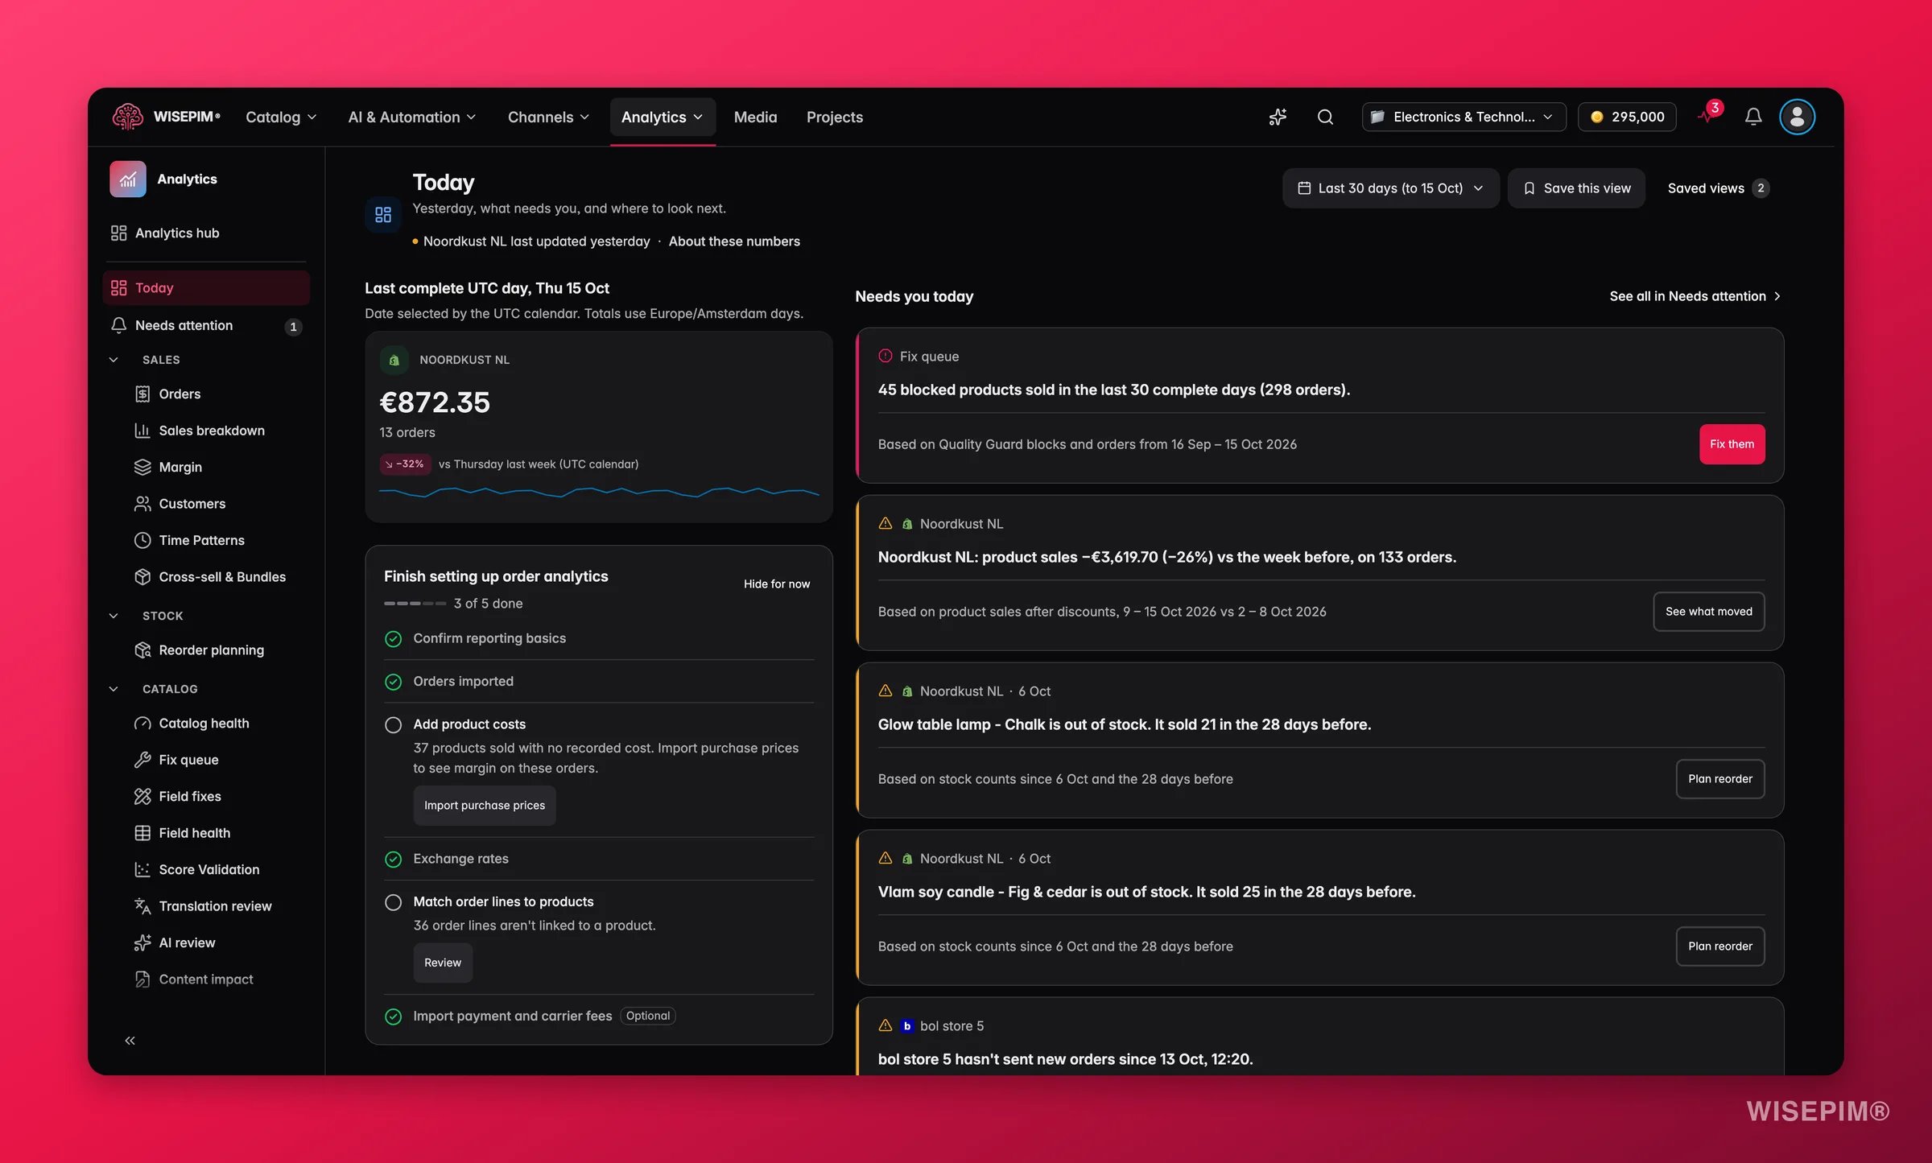Screen dimensions: 1932x1163
Task: Open the bol store 5 alert card
Action: point(1320,1037)
